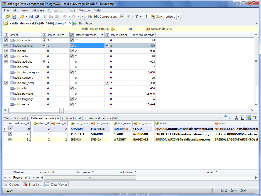Click the Find document binoculars icon
The height and width of the screenshot is (196, 261).
pos(236,118)
